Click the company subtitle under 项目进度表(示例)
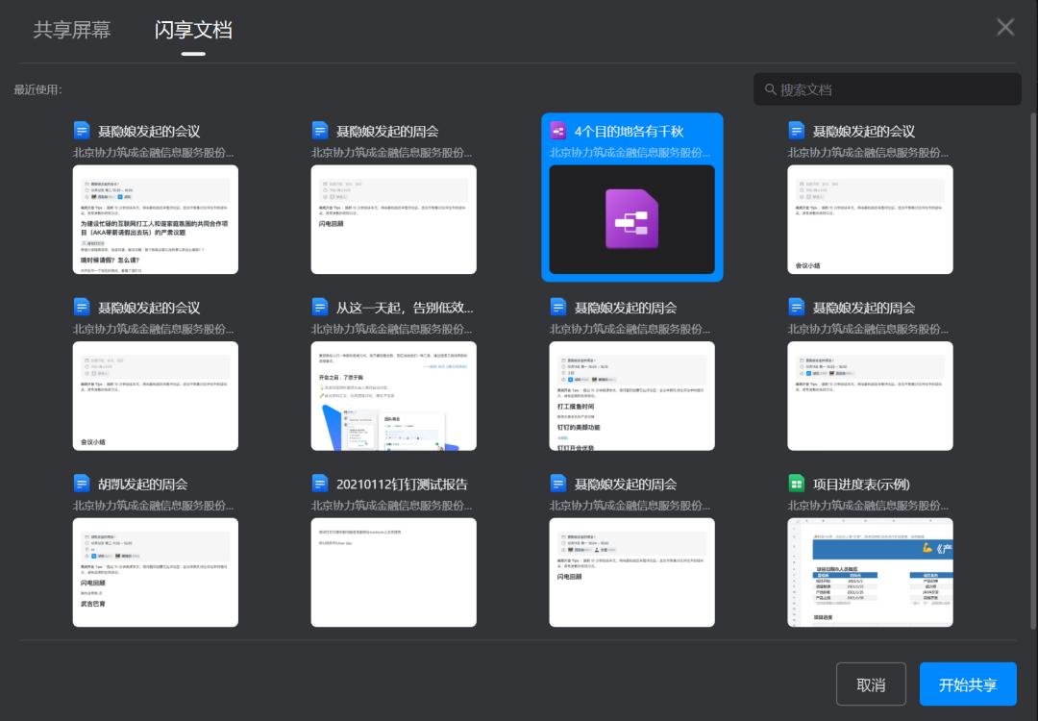 click(x=868, y=505)
